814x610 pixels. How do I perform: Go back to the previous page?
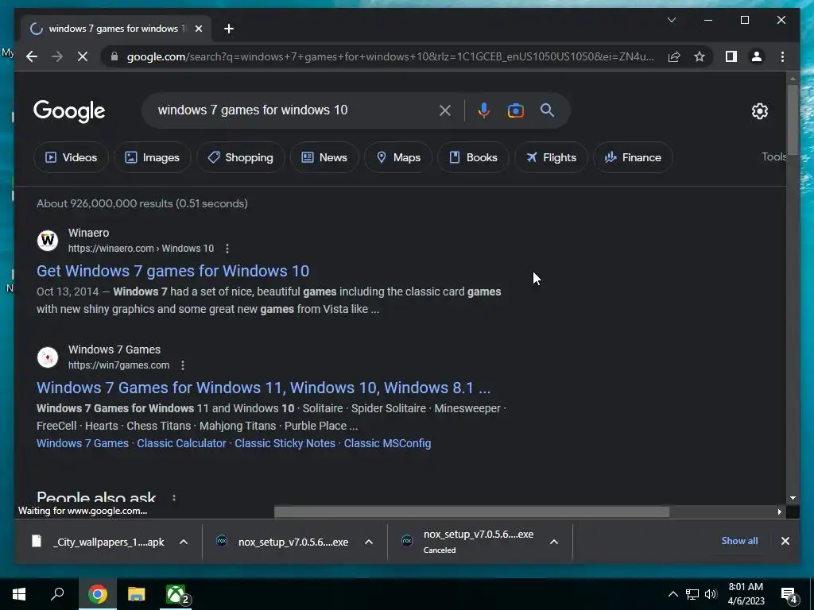click(32, 56)
